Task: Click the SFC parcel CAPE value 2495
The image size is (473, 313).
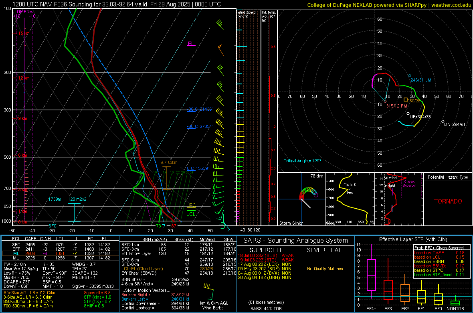Action: tap(30, 245)
